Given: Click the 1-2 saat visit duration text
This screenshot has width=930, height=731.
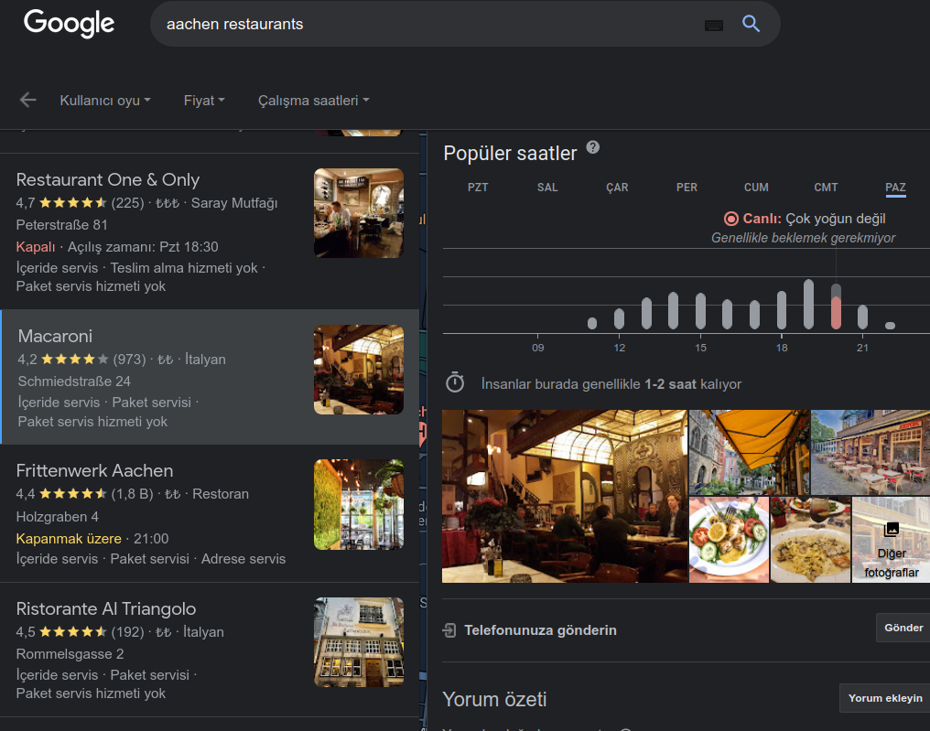Looking at the screenshot, I should [x=670, y=384].
